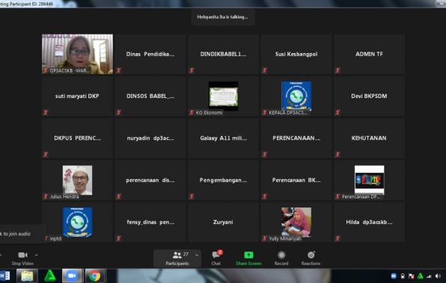Select the Galaxy A11 mili... participant tile
Viewport: 446px width, 283px height.
pos(223,138)
